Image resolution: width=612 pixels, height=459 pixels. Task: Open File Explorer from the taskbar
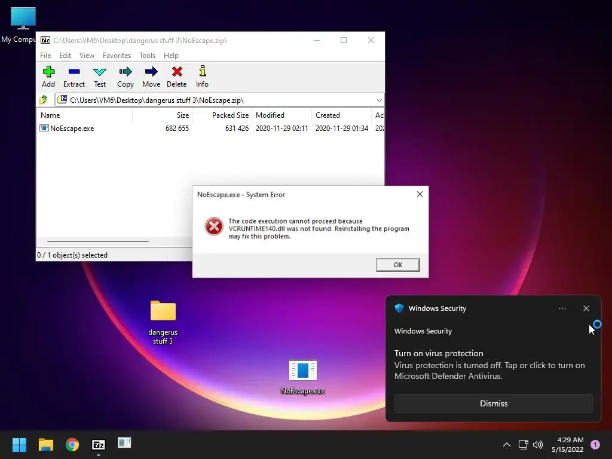point(45,445)
